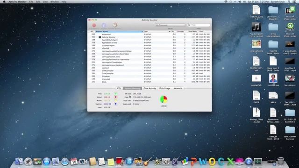Click the Quit Process toolbar icon
This screenshot has height=168, width=299.
94,25
